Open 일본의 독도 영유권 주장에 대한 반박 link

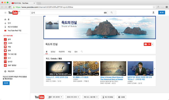coord(140,78)
